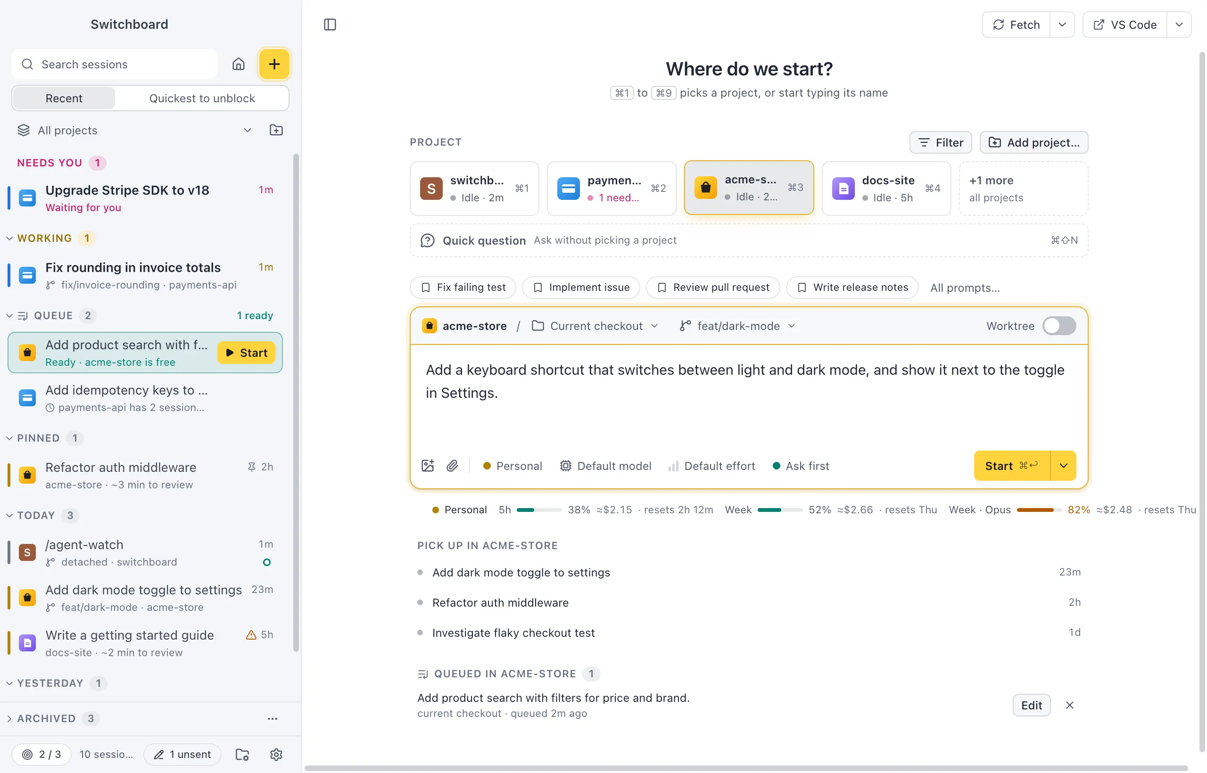
Task: Open the feat/dark-mode branch dropdown
Action: coord(737,326)
